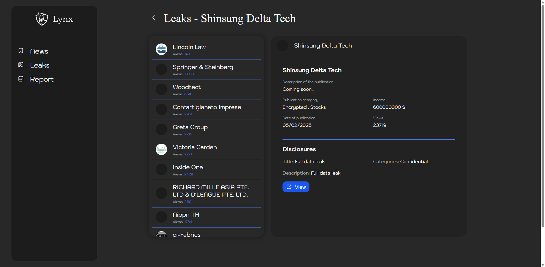The width and height of the screenshot is (545, 267).
Task: Click the scrollbar down arrow
Action: tap(542, 265)
